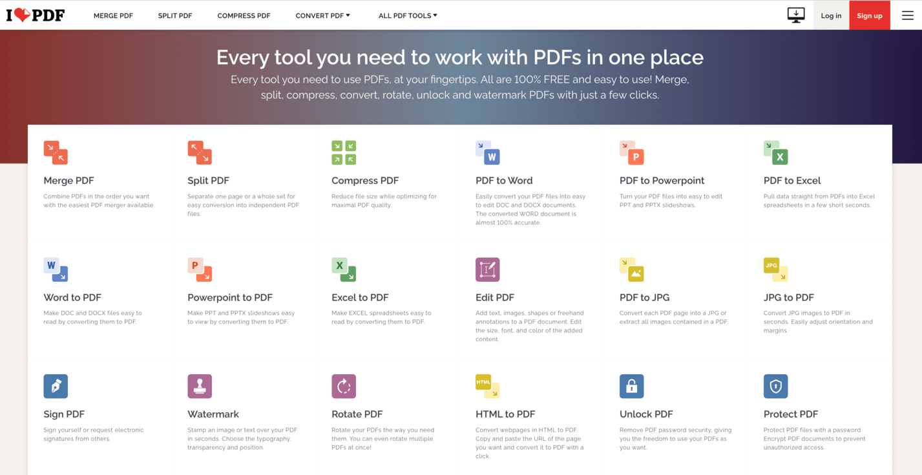The width and height of the screenshot is (922, 475).
Task: Click the Edit PDF purple icon
Action: click(x=488, y=269)
